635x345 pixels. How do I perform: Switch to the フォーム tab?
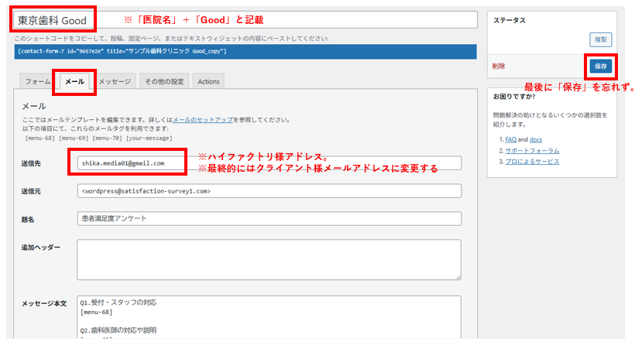coord(37,81)
